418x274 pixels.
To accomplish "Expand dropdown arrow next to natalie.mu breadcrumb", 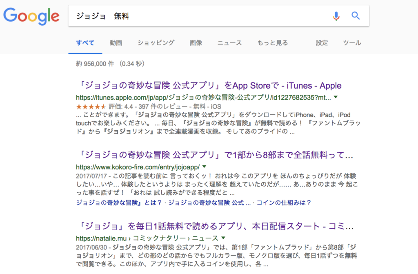I will (x=223, y=238).
